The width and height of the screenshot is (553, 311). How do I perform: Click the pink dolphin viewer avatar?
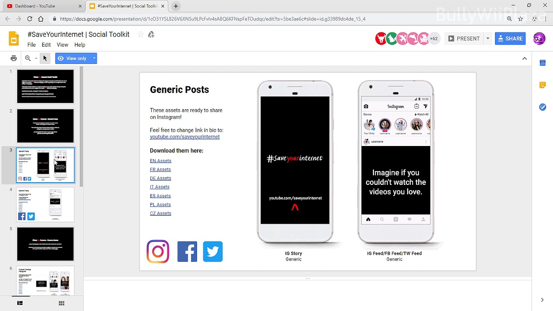point(413,38)
